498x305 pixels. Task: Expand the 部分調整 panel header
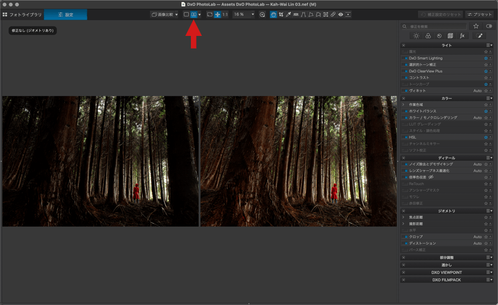pos(447,258)
